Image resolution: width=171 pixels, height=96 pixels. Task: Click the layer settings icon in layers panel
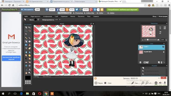tap(141, 62)
